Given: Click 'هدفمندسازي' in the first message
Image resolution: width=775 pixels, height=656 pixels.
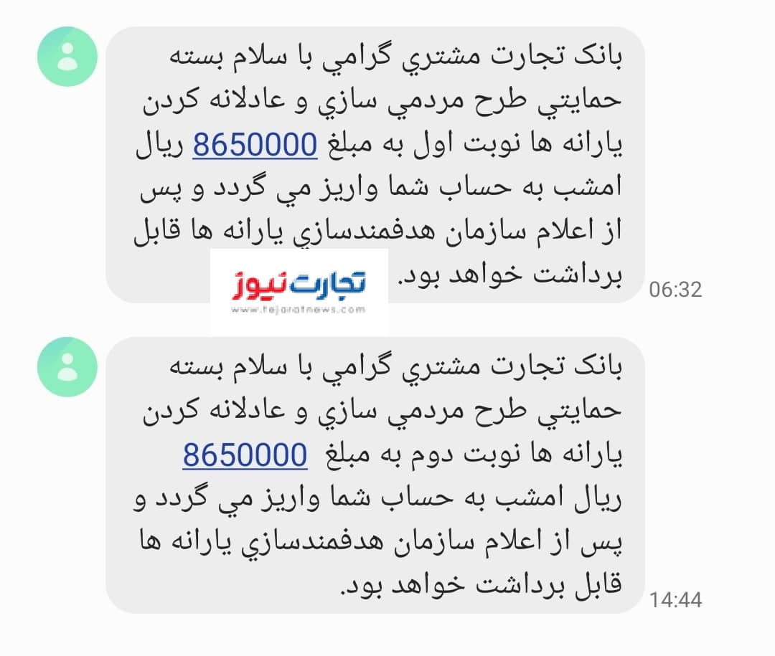Looking at the screenshot, I should pos(364,232).
